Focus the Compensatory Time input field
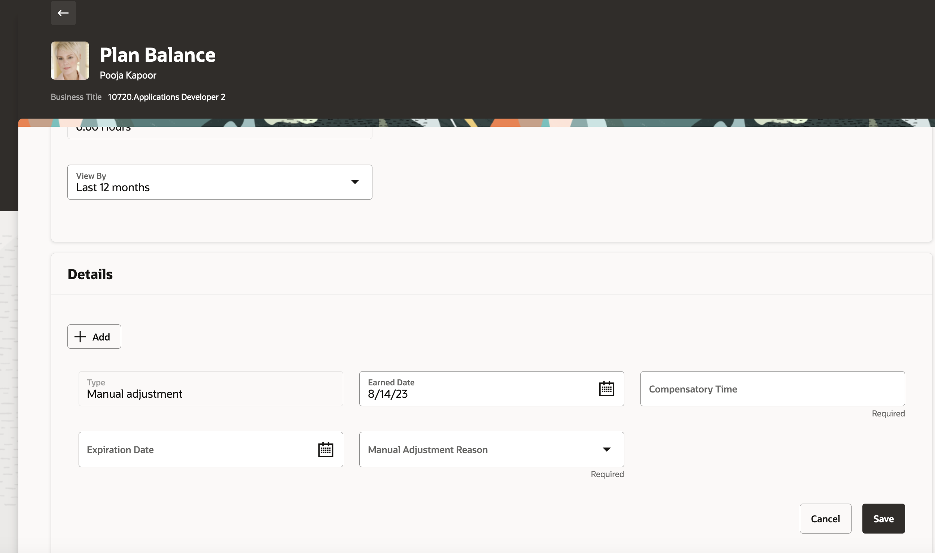 (772, 389)
